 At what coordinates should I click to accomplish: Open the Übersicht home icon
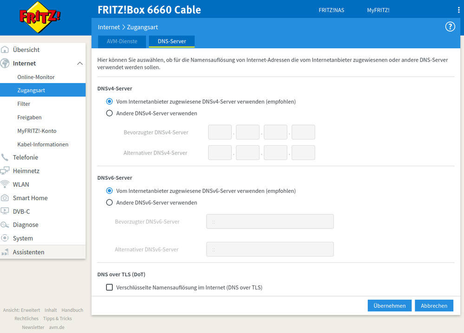click(x=6, y=50)
